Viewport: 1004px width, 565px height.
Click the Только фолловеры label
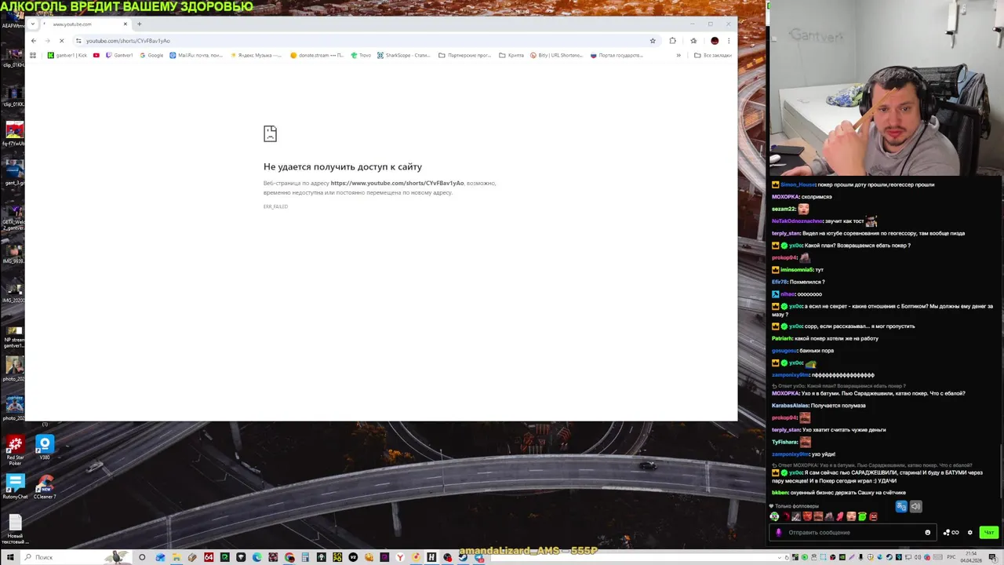(x=797, y=506)
